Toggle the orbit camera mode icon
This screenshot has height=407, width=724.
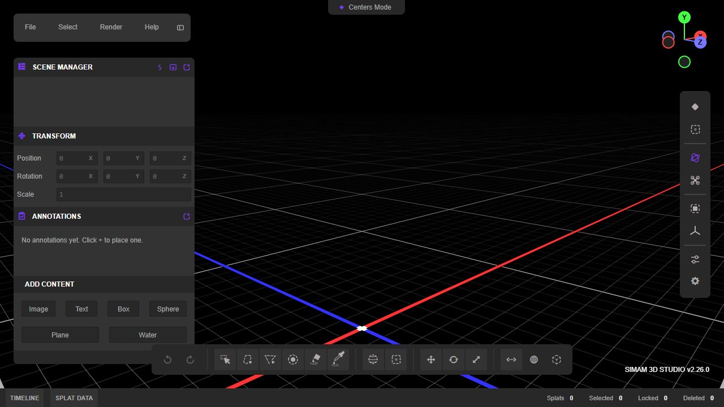(695, 158)
